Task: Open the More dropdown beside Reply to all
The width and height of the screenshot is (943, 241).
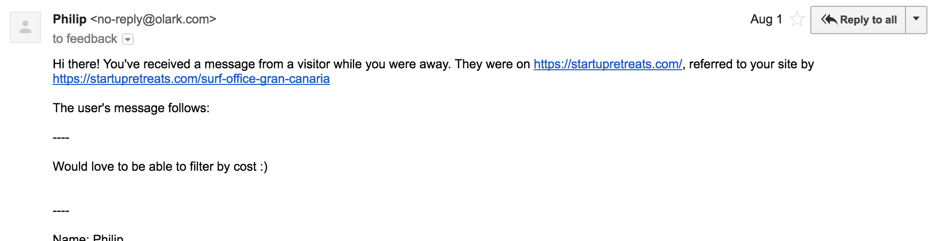Action: coord(916,20)
